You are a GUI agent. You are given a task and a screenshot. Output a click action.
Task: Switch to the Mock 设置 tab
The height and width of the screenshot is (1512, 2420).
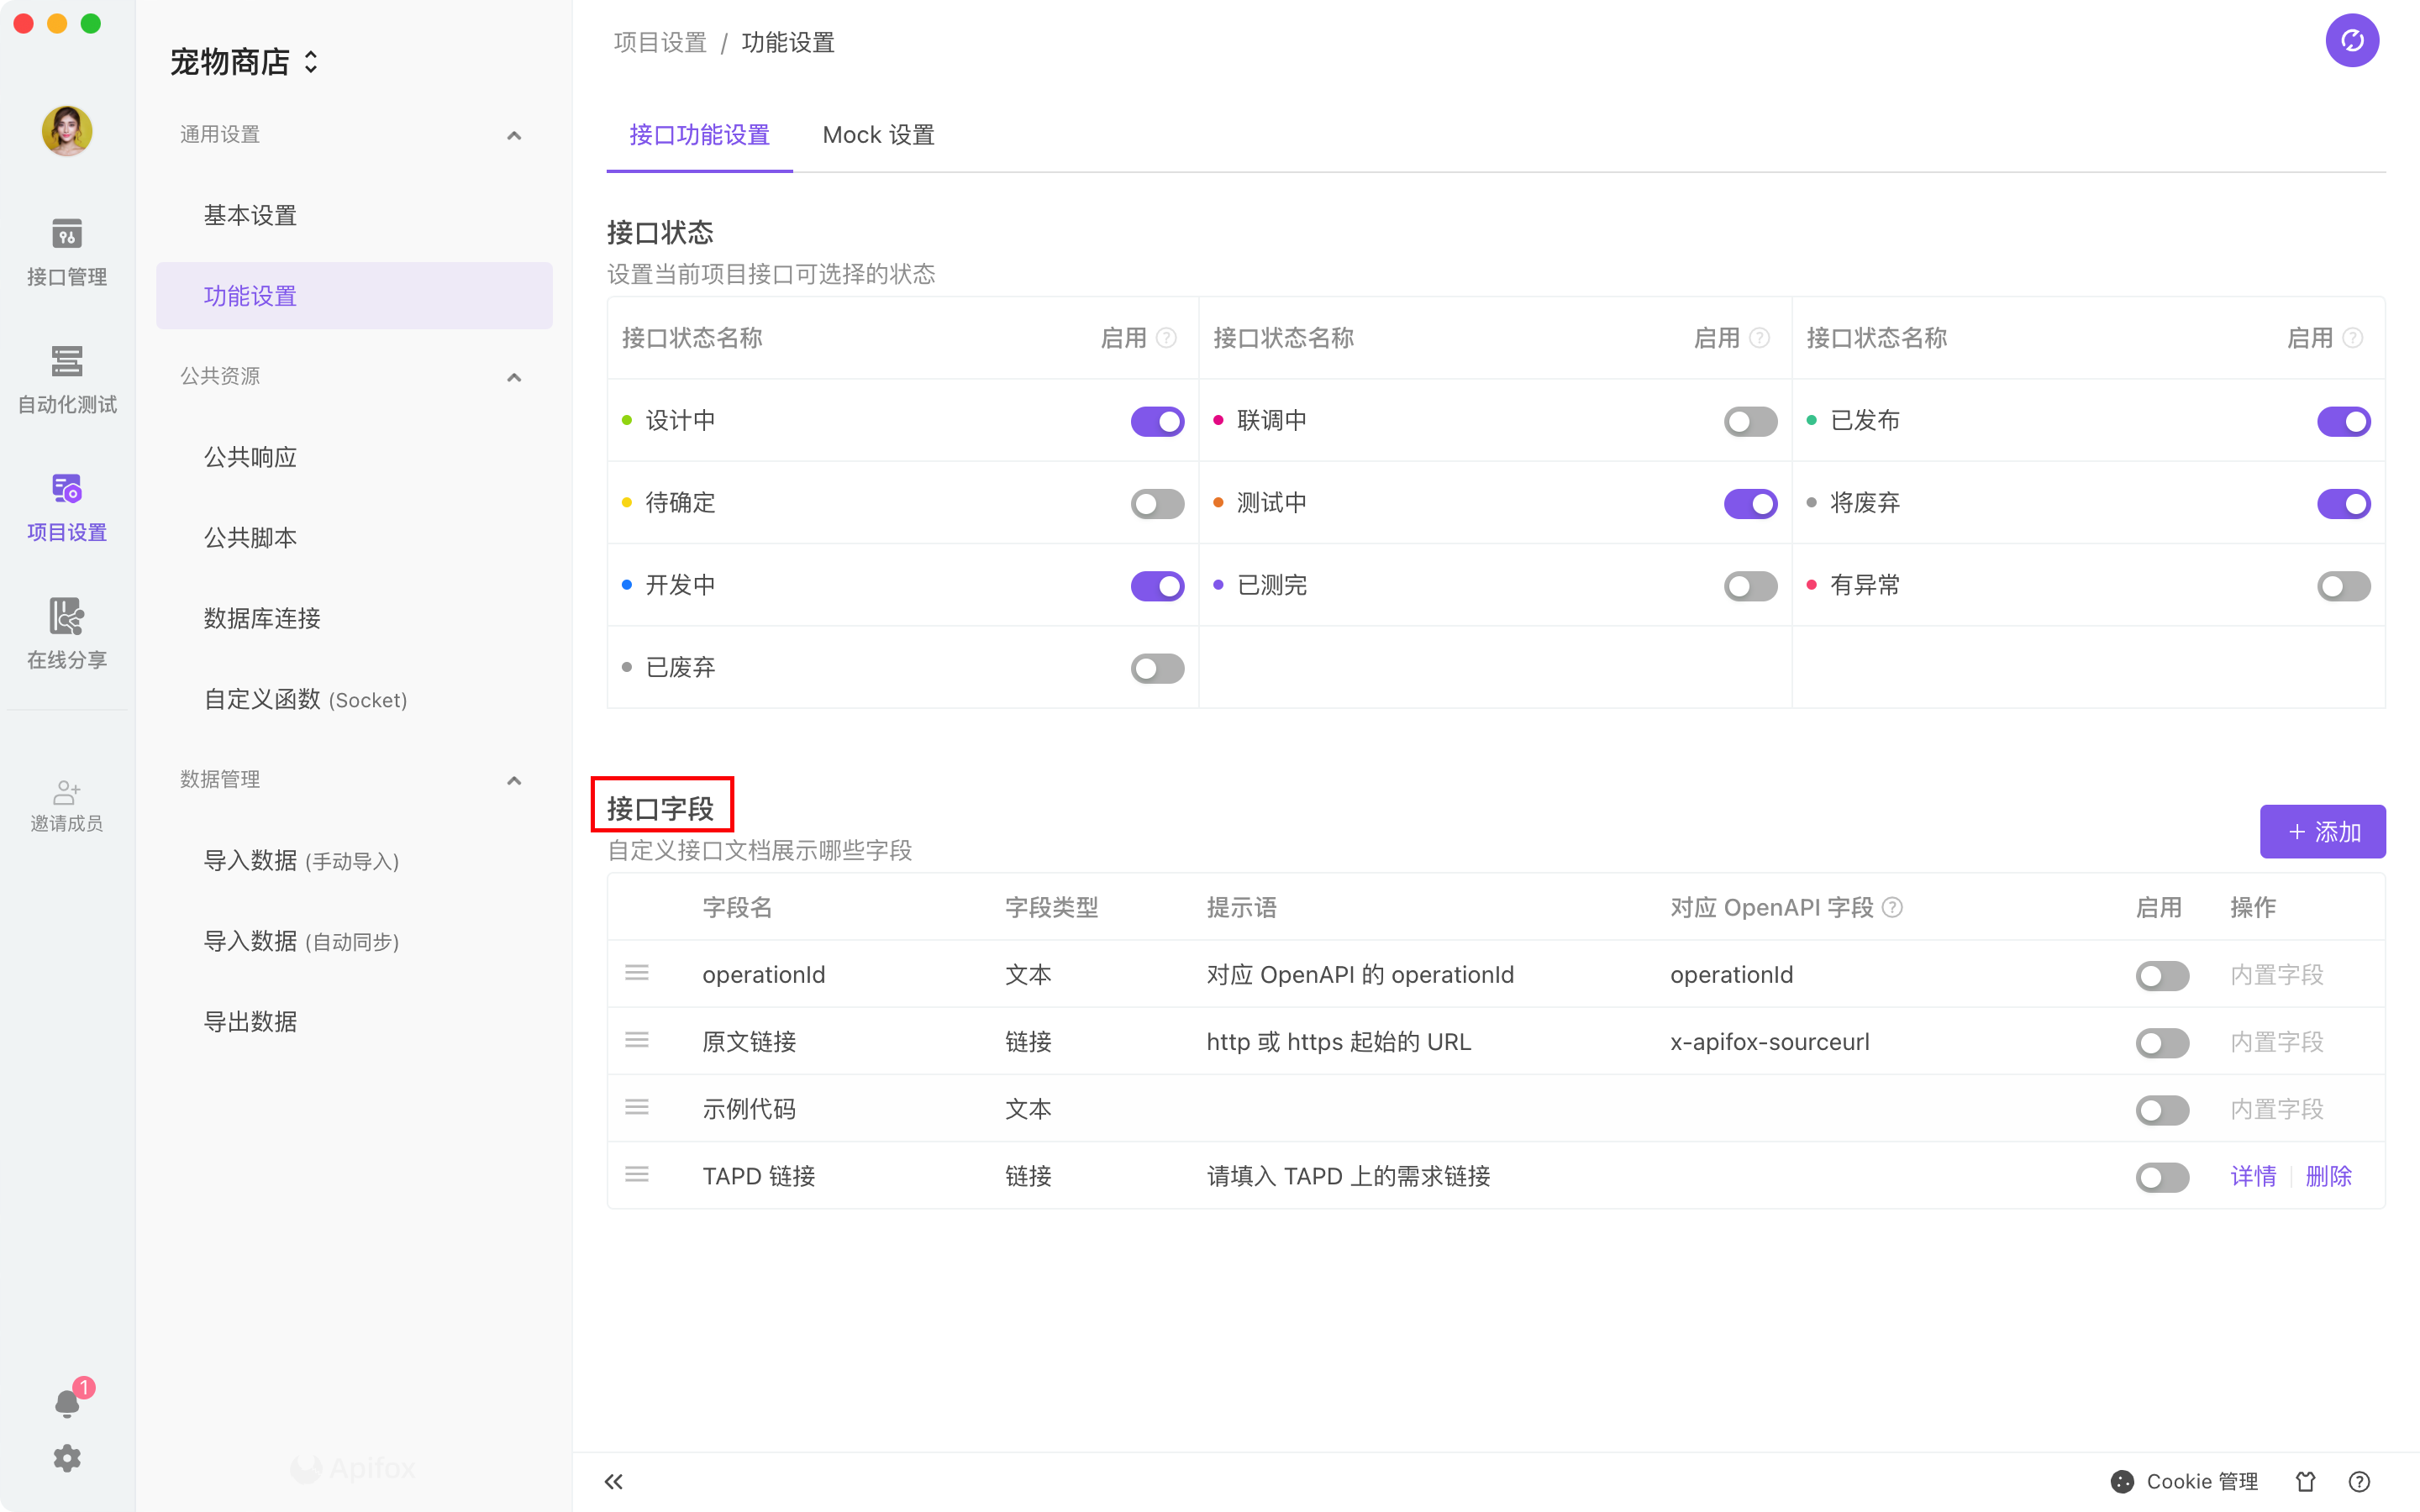point(877,135)
